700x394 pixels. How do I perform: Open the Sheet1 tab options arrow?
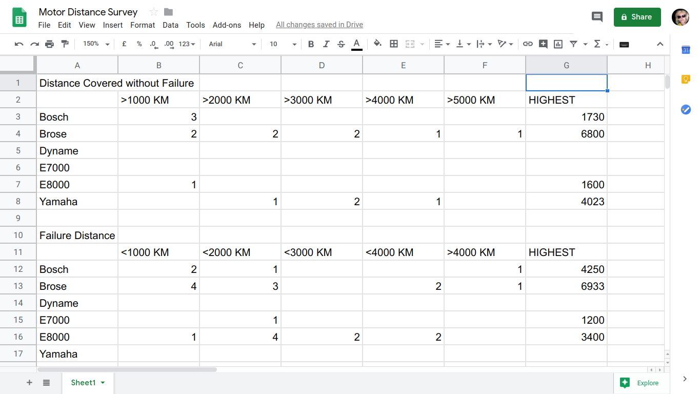click(103, 383)
